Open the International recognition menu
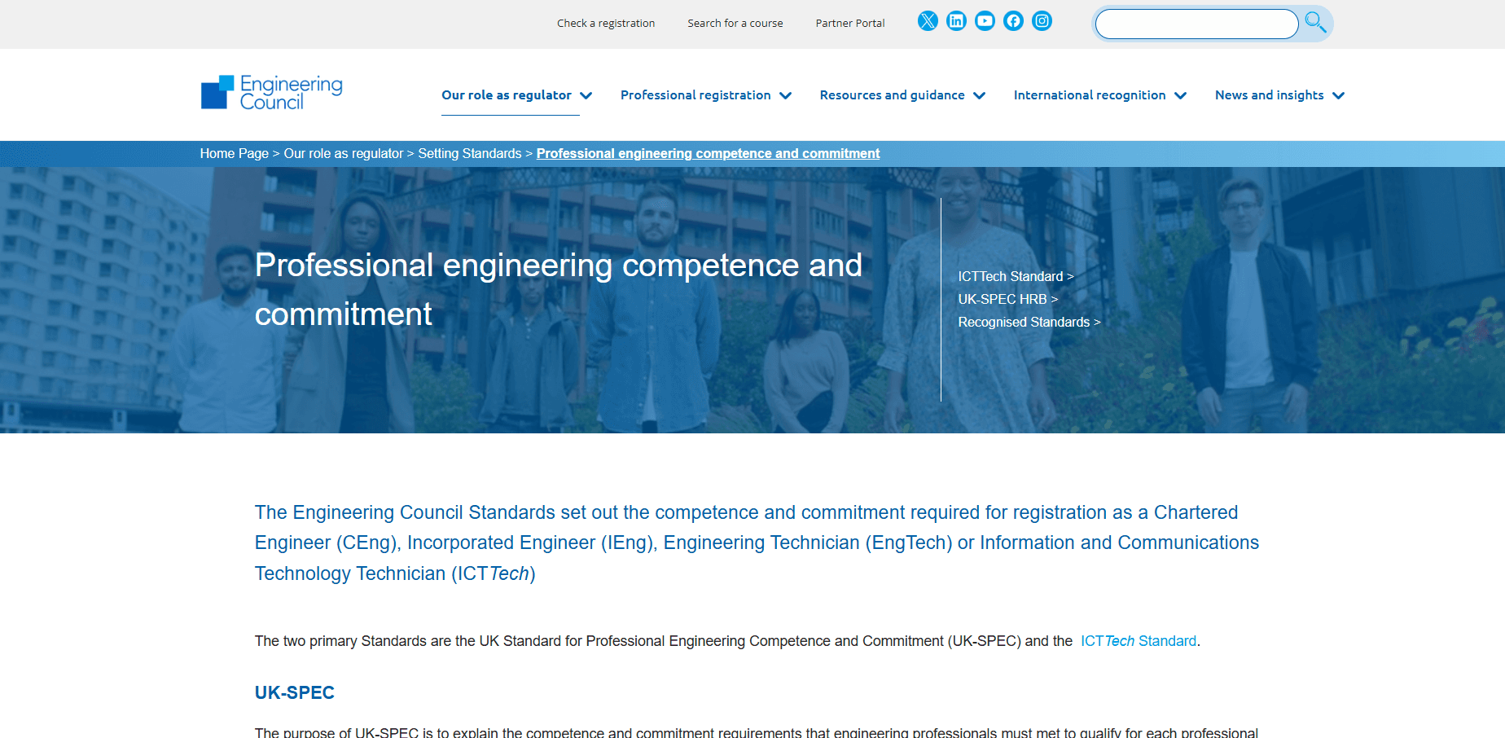Image resolution: width=1505 pixels, height=738 pixels. click(x=1090, y=95)
